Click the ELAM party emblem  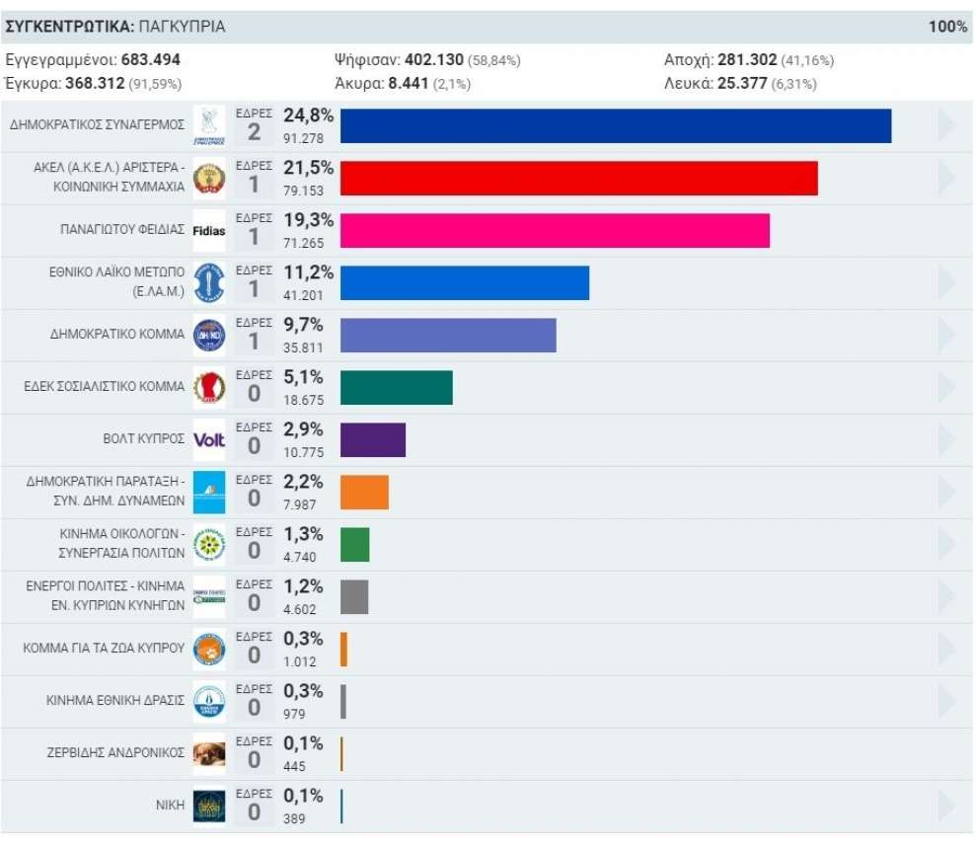coord(209,283)
